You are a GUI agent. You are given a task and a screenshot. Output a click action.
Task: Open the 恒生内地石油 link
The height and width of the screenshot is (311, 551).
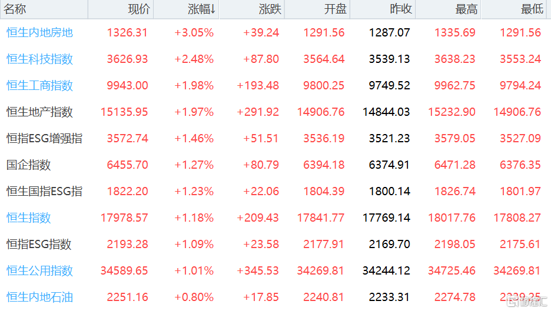[39, 297]
